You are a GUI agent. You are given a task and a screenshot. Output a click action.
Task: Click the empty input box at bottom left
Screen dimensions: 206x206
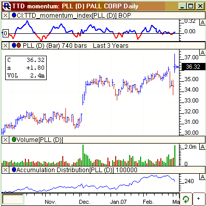pos(13,199)
